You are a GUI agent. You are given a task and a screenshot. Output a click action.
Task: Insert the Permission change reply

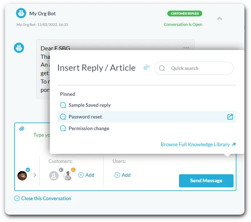tap(89, 128)
